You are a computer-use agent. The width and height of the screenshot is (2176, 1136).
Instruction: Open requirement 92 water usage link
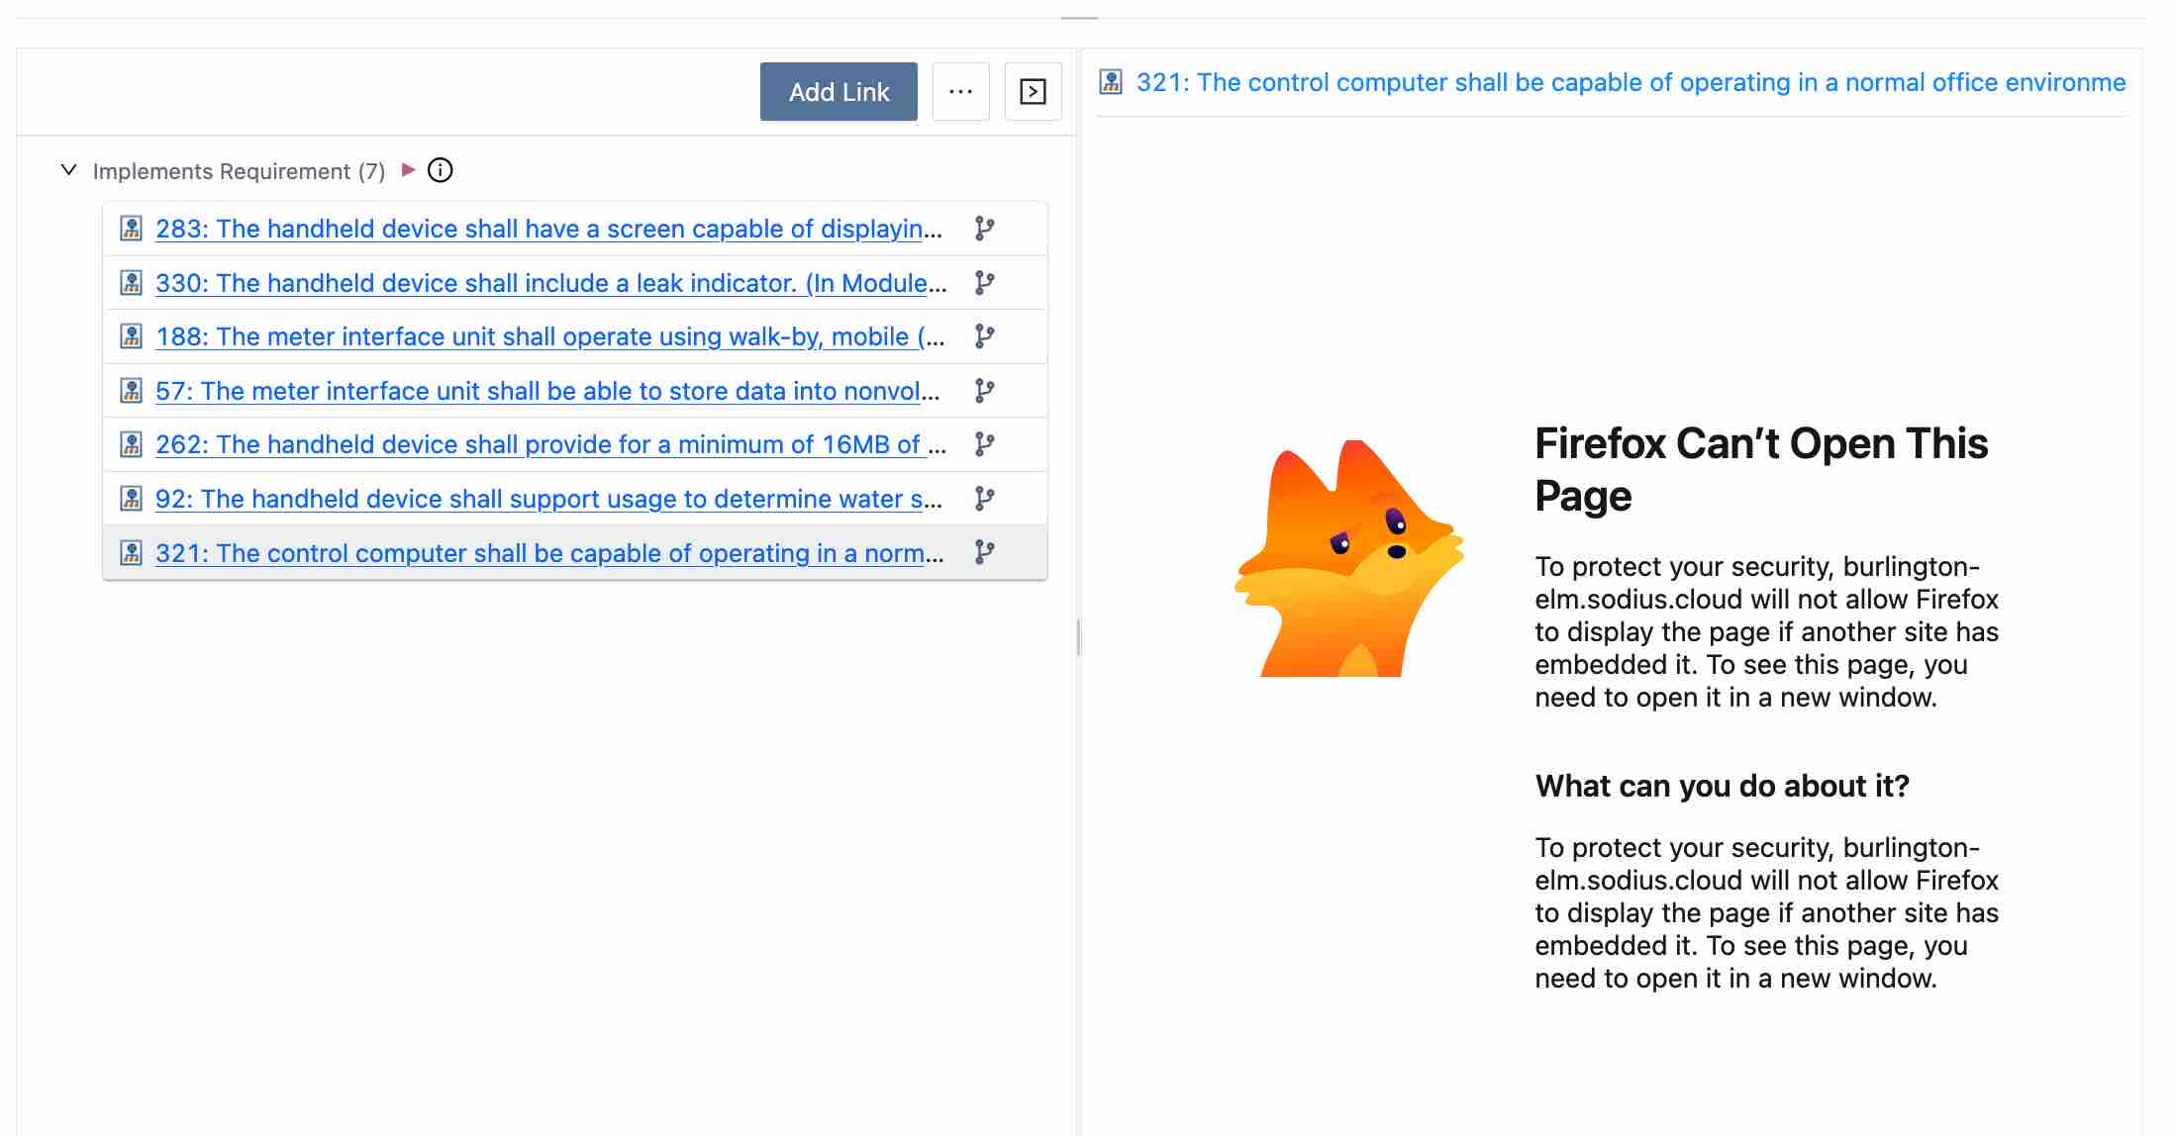point(548,499)
